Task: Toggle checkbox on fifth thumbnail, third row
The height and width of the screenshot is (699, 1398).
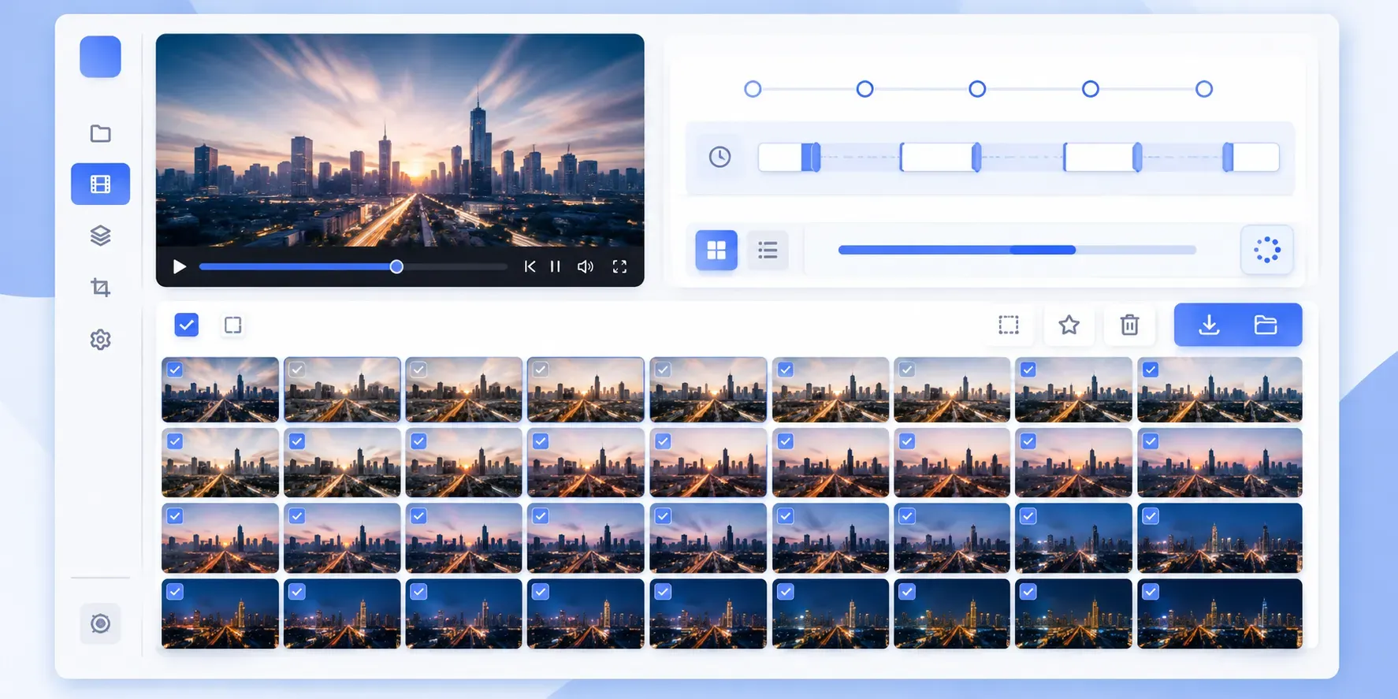Action: pos(663,516)
